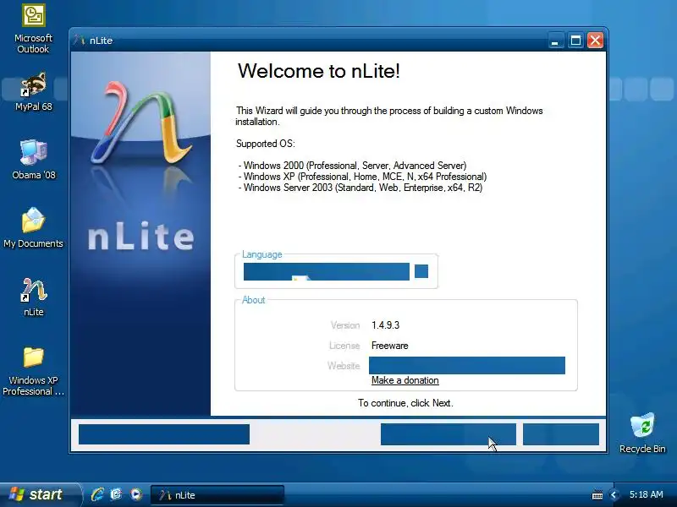Image resolution: width=677 pixels, height=507 pixels.
Task: Minimize the nLite window
Action: tap(555, 41)
